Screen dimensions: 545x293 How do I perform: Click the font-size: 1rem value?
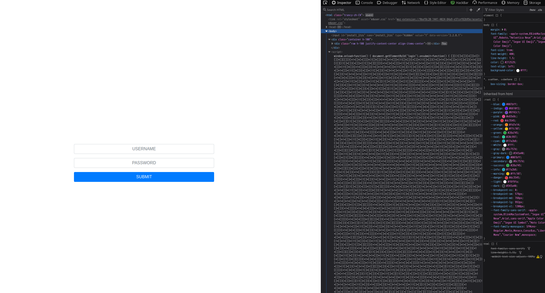(509, 50)
